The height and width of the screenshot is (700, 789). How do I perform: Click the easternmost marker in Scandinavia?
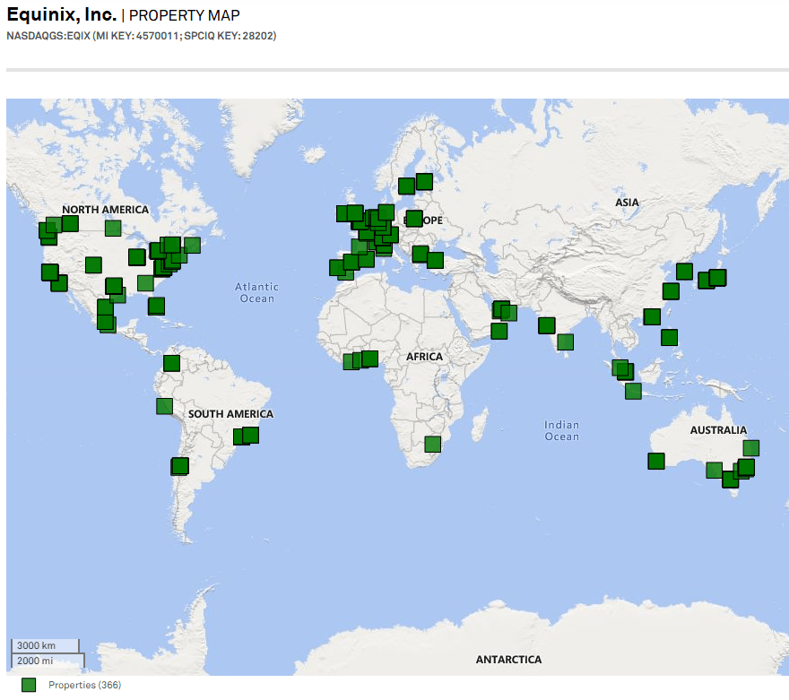424,181
